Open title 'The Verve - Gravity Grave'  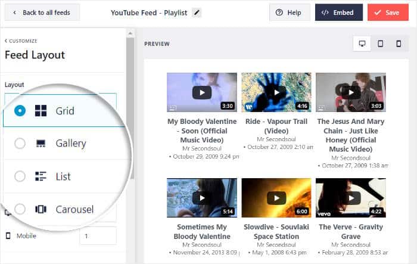coord(351,232)
